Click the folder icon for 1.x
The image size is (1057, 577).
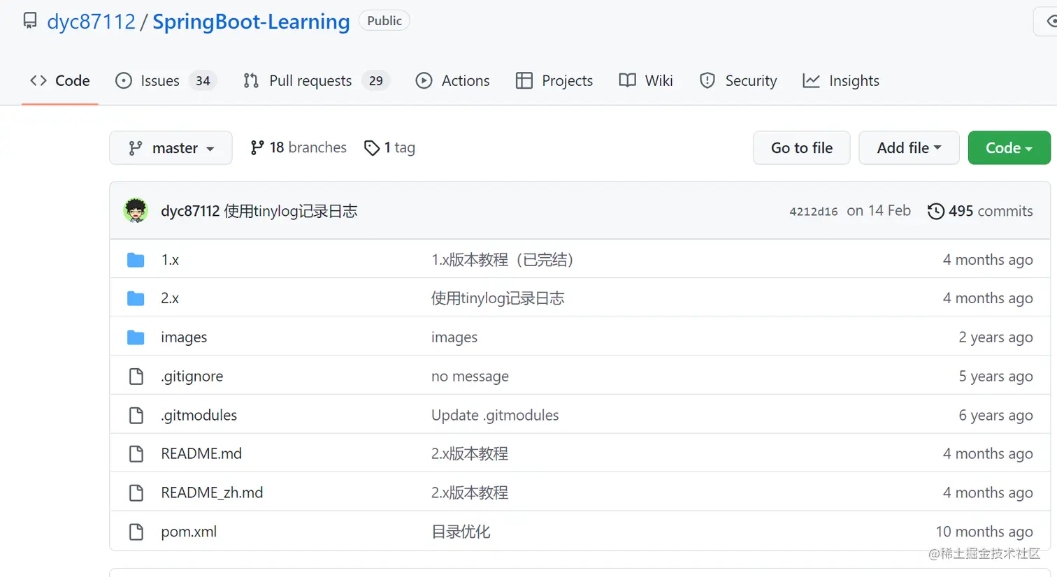coord(136,260)
